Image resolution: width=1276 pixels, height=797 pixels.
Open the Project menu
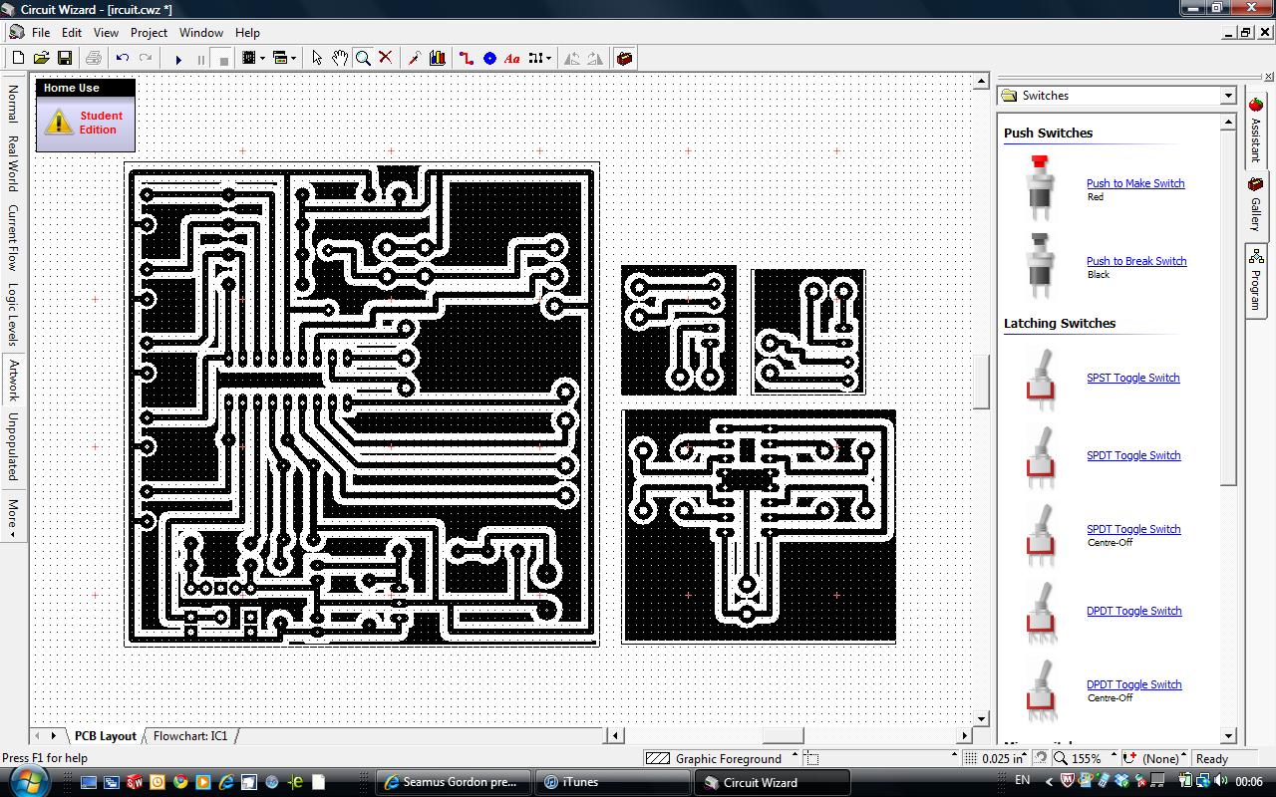click(149, 32)
